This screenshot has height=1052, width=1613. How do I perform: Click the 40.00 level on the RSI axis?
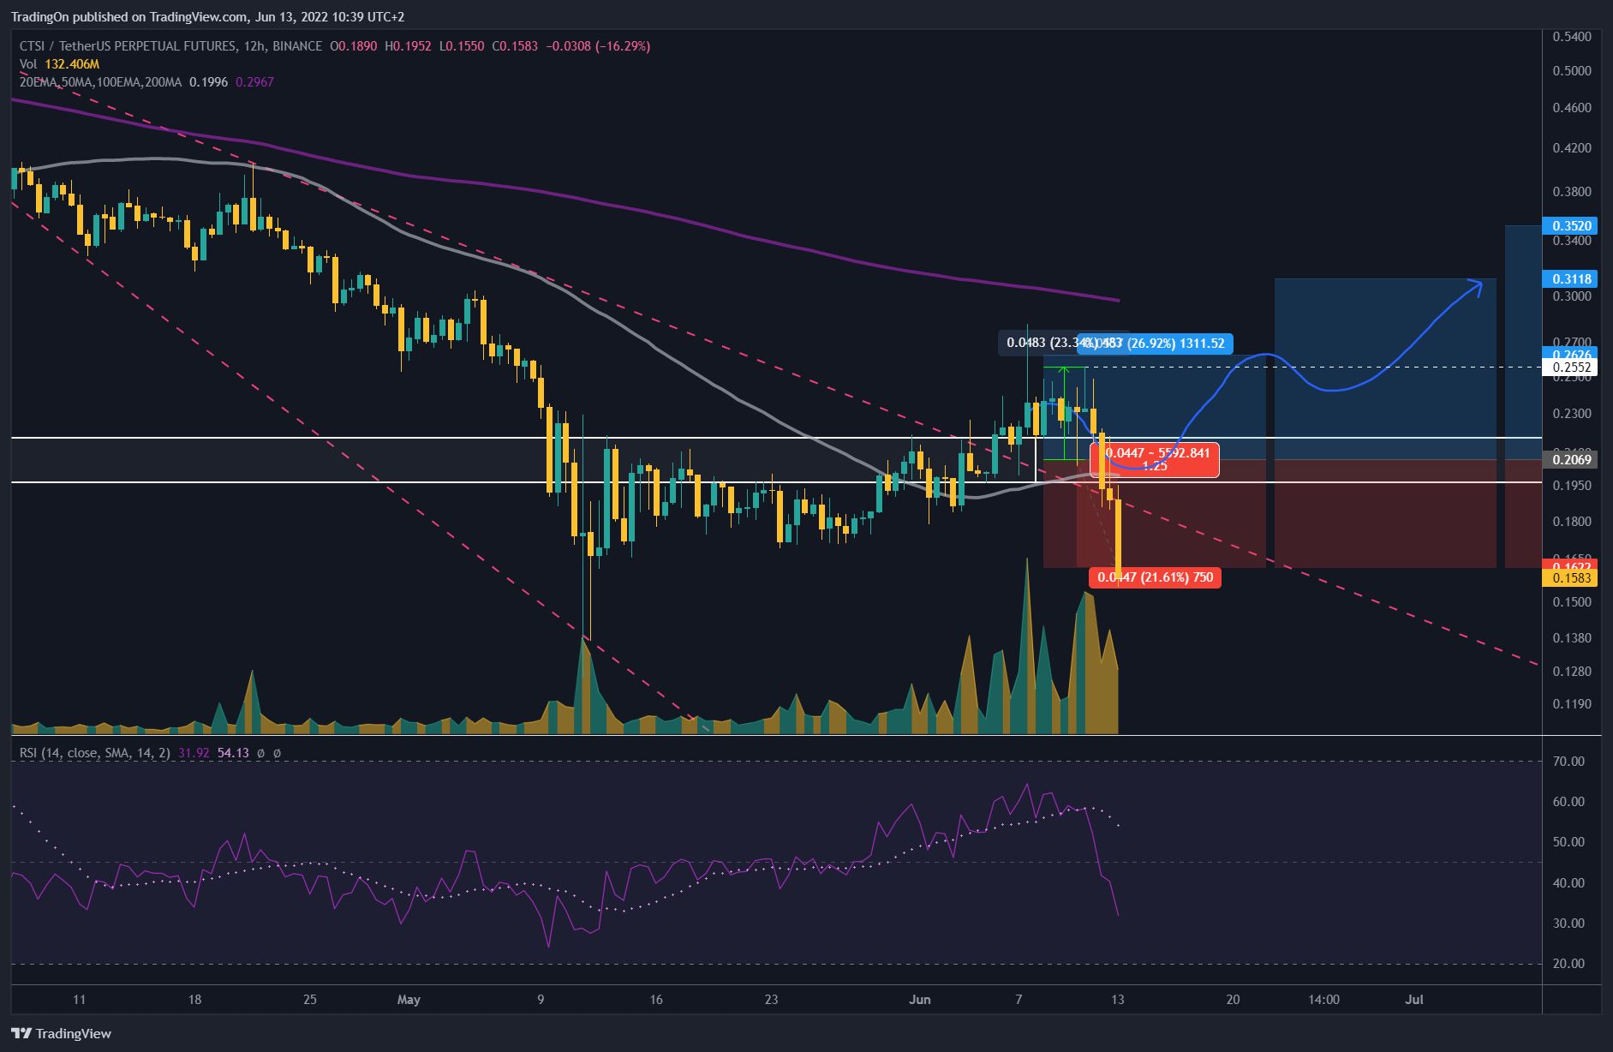point(1568,883)
